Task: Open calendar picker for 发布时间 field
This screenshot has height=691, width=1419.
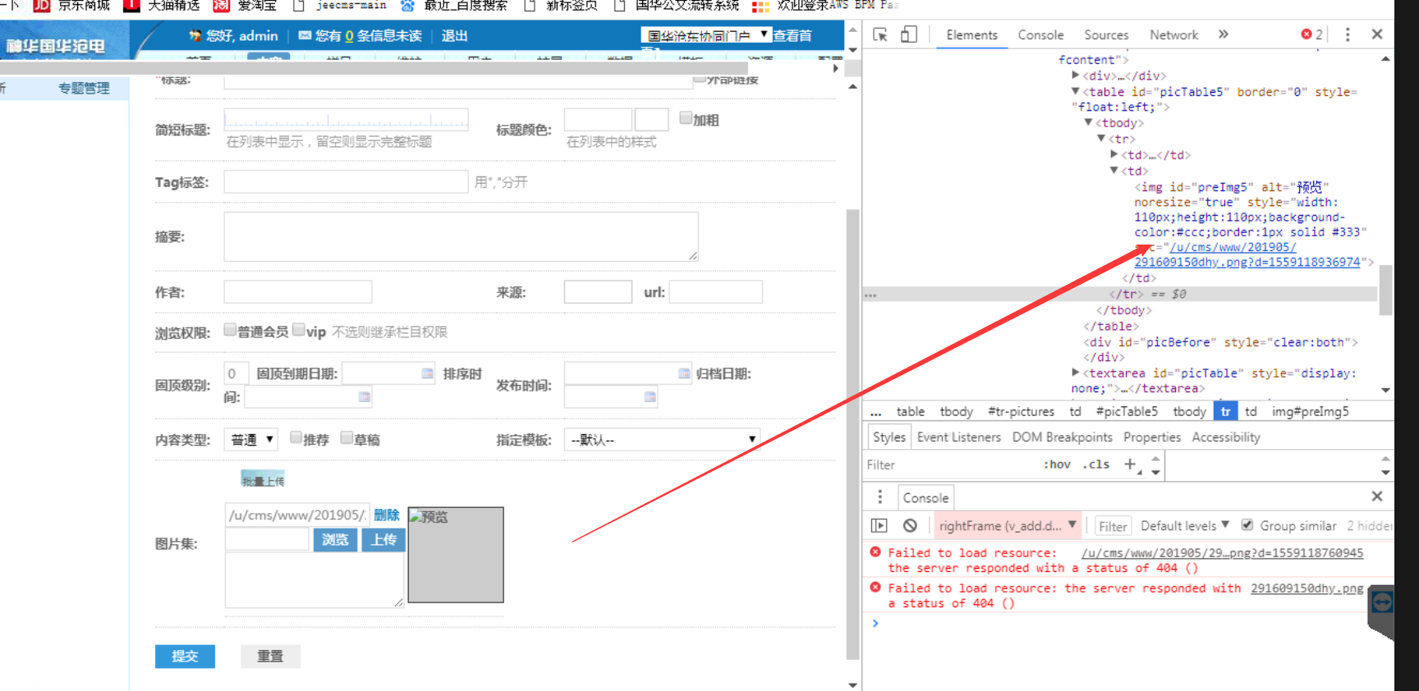Action: click(684, 373)
